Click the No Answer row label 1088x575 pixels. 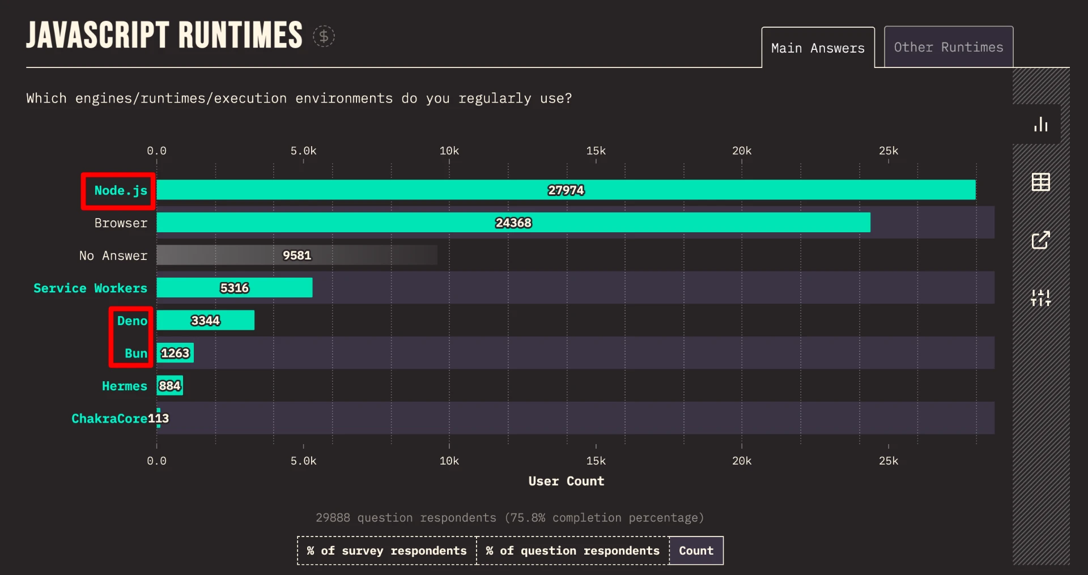(113, 255)
